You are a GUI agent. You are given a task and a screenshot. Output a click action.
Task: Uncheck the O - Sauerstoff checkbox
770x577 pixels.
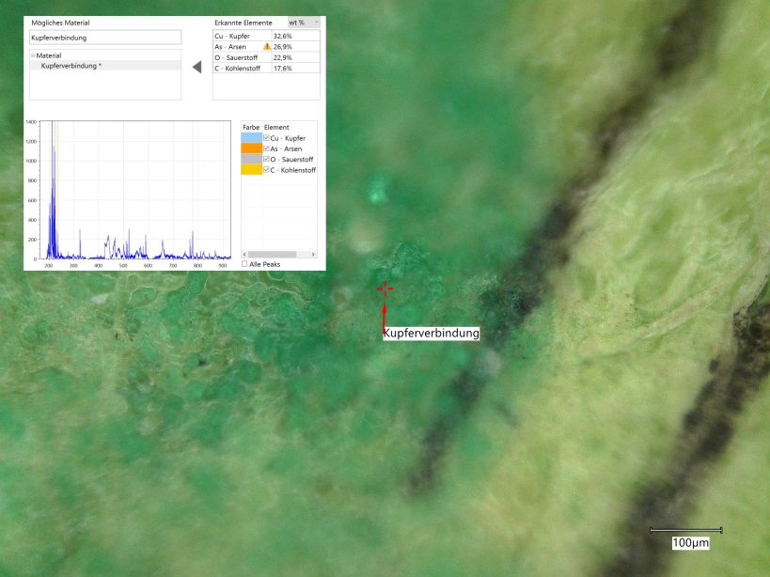point(267,160)
